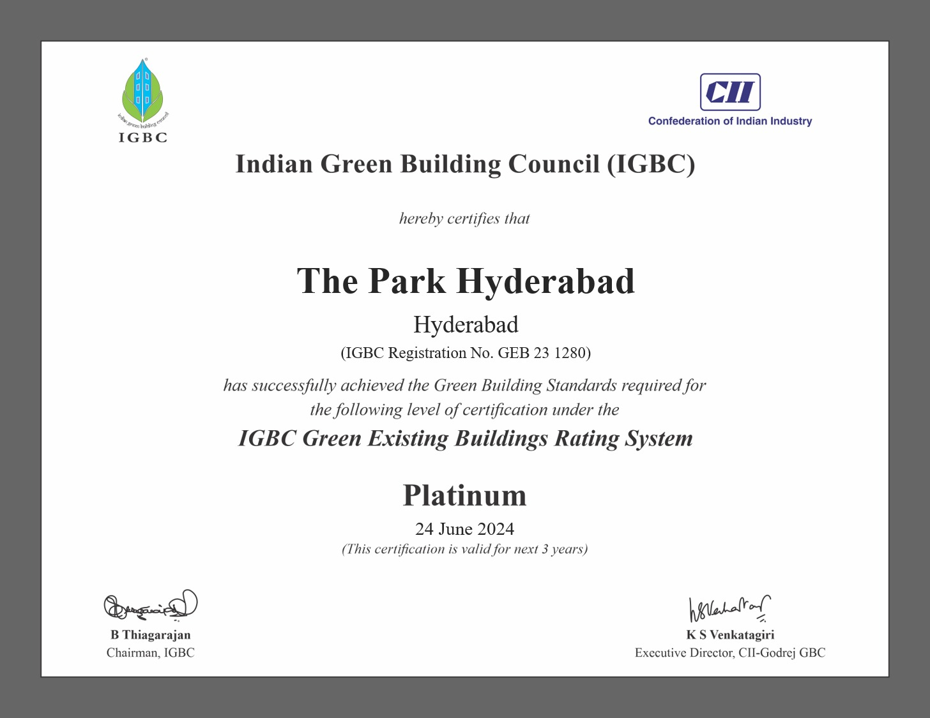Click 'has successfully achieved the Green Building Standards' line

(x=464, y=385)
